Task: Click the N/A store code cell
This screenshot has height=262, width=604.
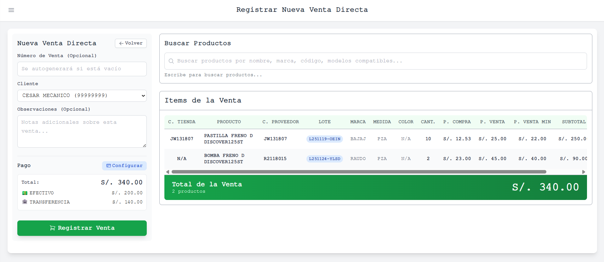Action: click(182, 159)
